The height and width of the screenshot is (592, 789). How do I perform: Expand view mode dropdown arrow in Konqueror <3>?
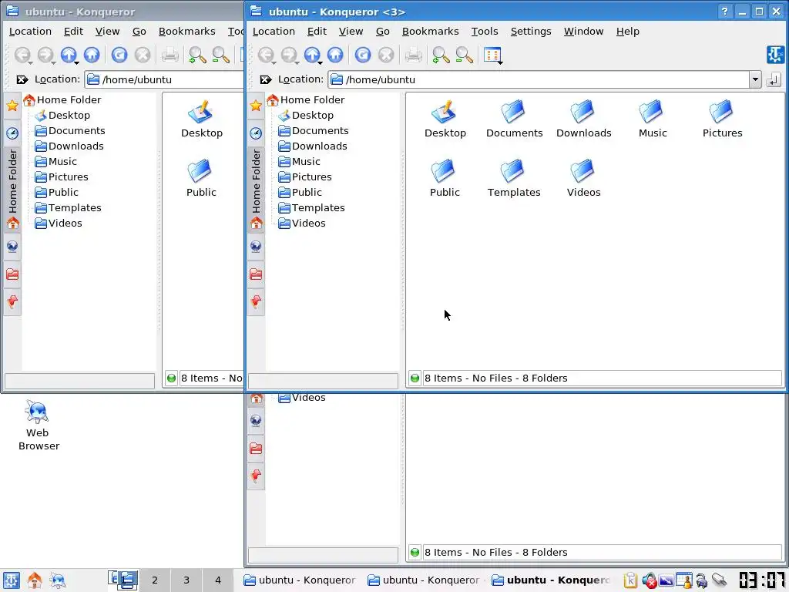coord(500,62)
